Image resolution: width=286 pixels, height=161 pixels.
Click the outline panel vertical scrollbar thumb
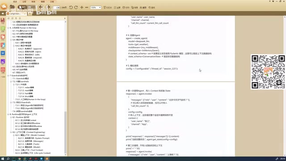pyautogui.click(x=65, y=132)
